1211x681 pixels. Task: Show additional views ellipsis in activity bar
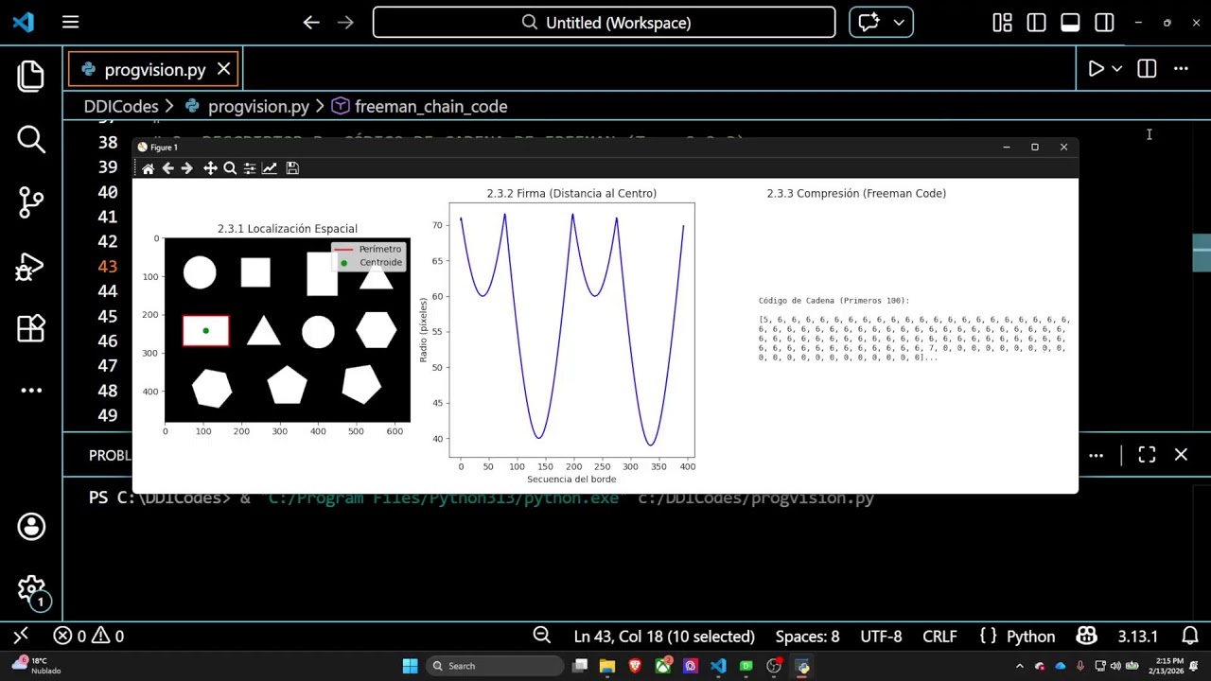[31, 390]
